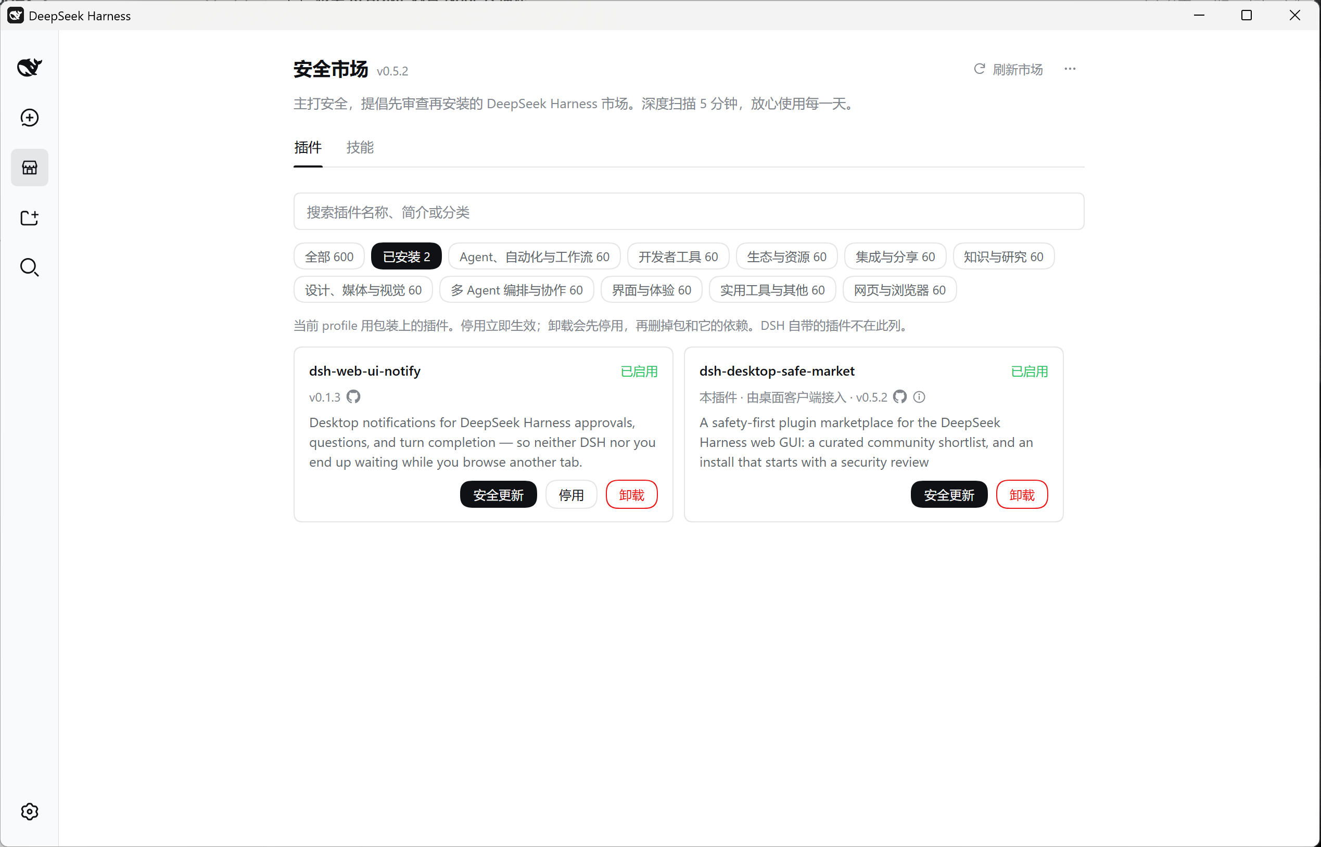
Task: Open search via sidebar magnifier icon
Action: (29, 267)
